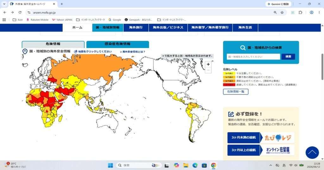Screen dimensions: 324x170
Task: Open the Chrome three-dot menu
Action: pos(319,13)
